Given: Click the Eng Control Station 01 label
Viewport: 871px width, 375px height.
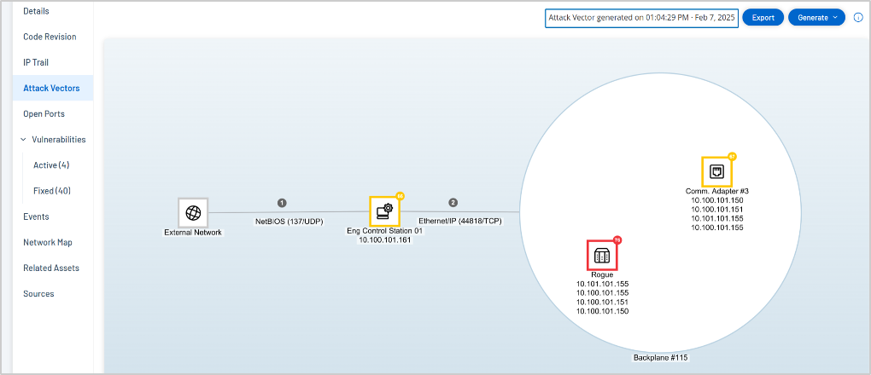Looking at the screenshot, I should (x=384, y=231).
